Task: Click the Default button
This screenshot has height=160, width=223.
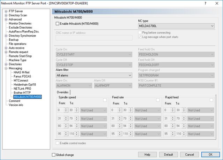Action: [169, 154]
